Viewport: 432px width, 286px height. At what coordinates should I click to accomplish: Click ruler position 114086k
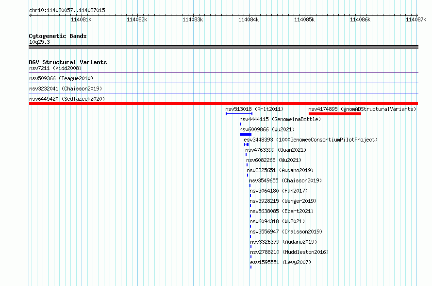point(360,19)
